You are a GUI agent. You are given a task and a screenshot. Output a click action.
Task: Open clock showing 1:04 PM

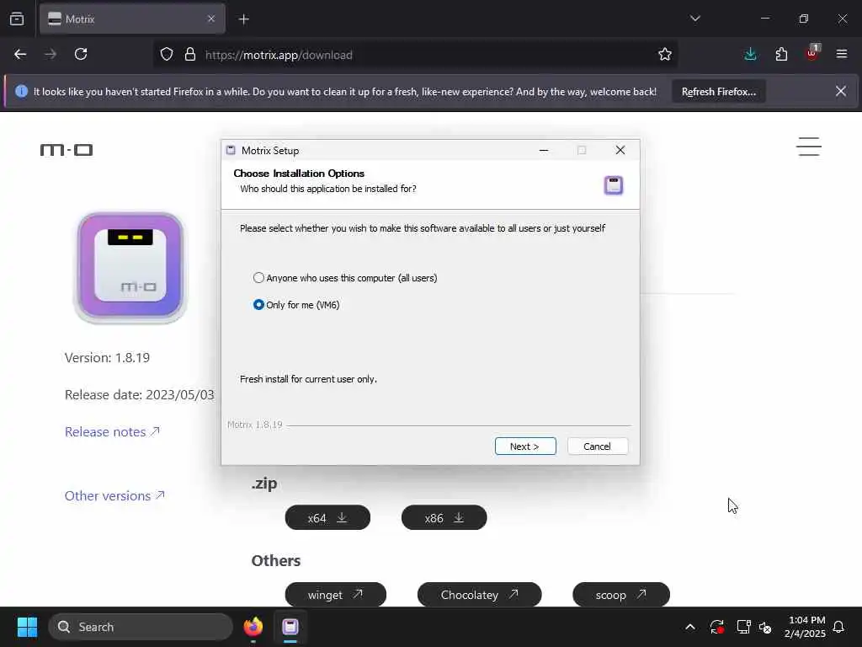(805, 627)
